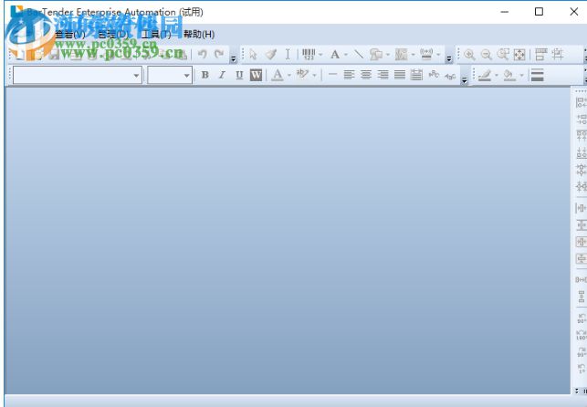The width and height of the screenshot is (587, 407).
Task: Click zoom to selection magnifier icon
Action: click(503, 55)
